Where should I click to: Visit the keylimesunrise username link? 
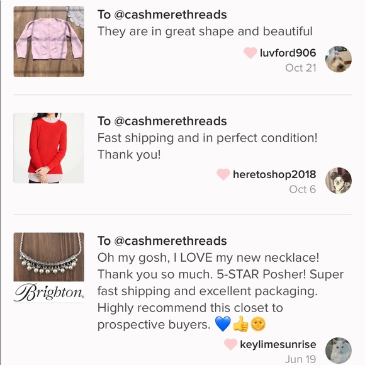coord(278,344)
